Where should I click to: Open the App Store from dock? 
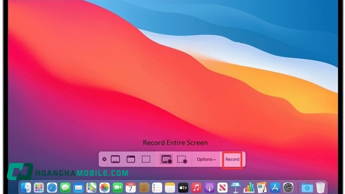(275, 188)
